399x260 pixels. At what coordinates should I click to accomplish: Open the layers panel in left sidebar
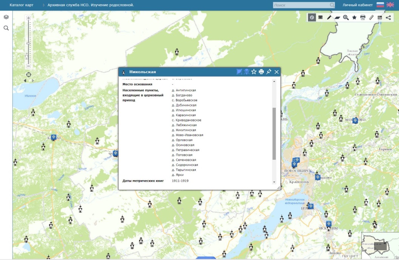(6, 17)
